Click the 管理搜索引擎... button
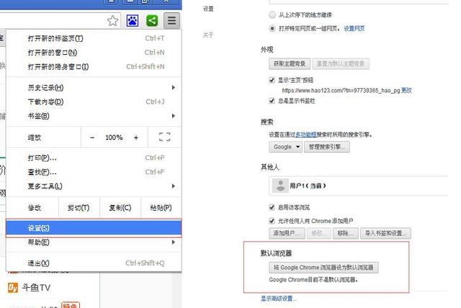The height and width of the screenshot is (308, 461). point(327,146)
